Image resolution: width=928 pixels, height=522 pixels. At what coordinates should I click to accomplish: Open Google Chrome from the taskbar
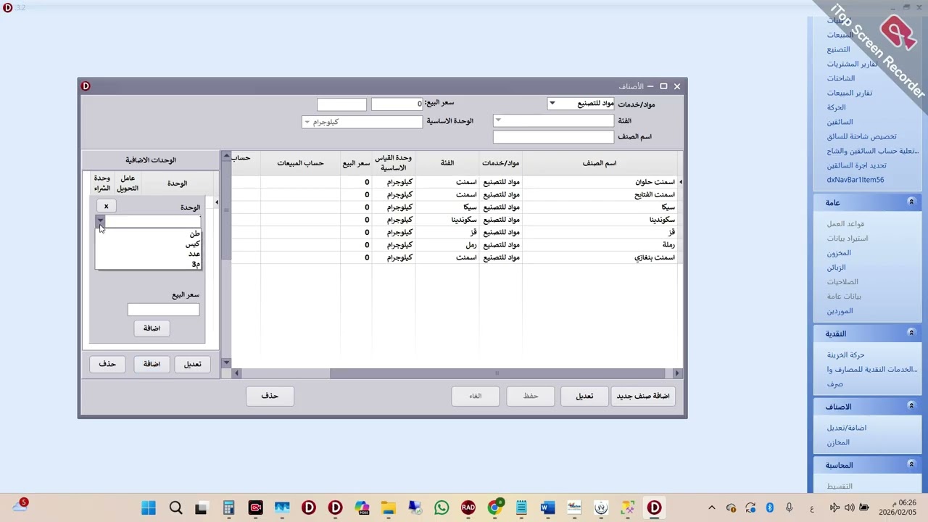tap(494, 508)
